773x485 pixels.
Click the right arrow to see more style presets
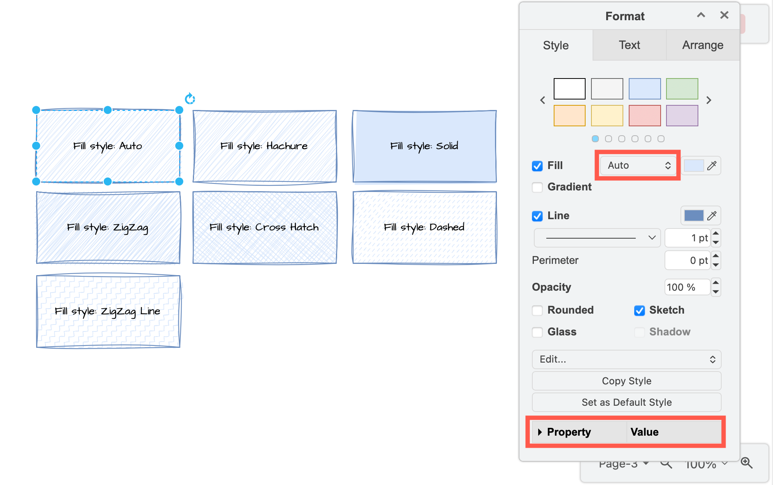pos(708,100)
